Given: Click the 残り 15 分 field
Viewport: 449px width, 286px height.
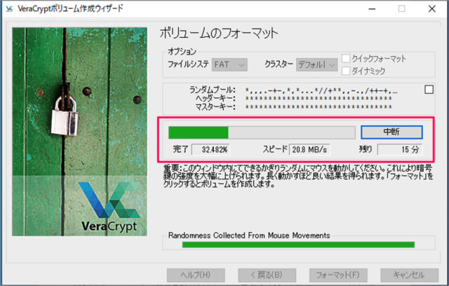Looking at the screenshot, I should (400, 149).
